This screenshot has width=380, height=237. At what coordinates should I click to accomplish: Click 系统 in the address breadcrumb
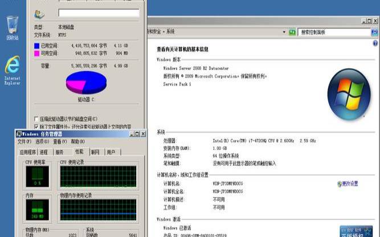click(170, 31)
